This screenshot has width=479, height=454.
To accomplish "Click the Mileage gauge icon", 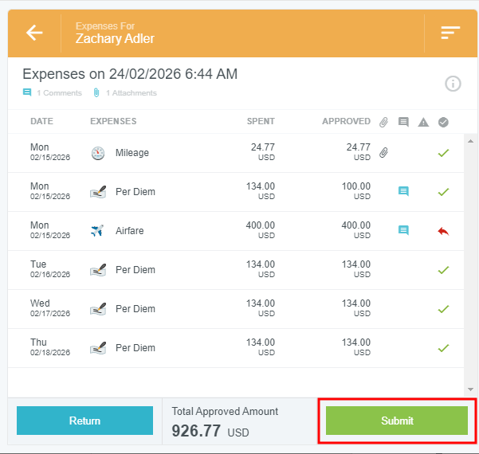I will [98, 153].
